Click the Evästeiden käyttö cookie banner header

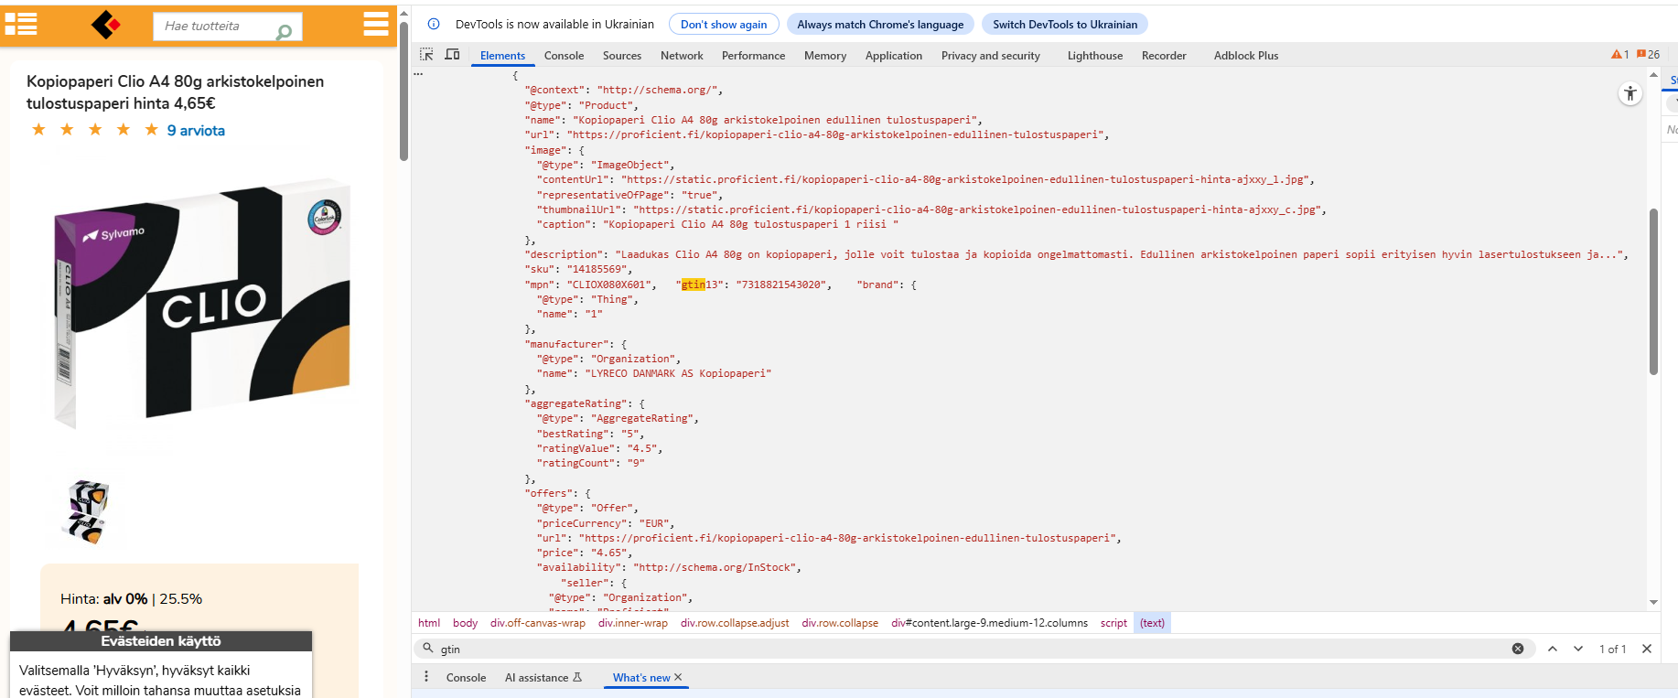coord(161,641)
